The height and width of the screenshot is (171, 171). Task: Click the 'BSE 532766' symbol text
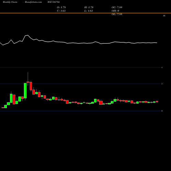pyautogui.click(x=54, y=2)
